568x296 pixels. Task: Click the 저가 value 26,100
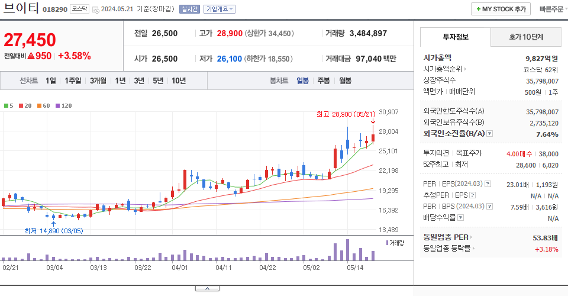(230, 59)
